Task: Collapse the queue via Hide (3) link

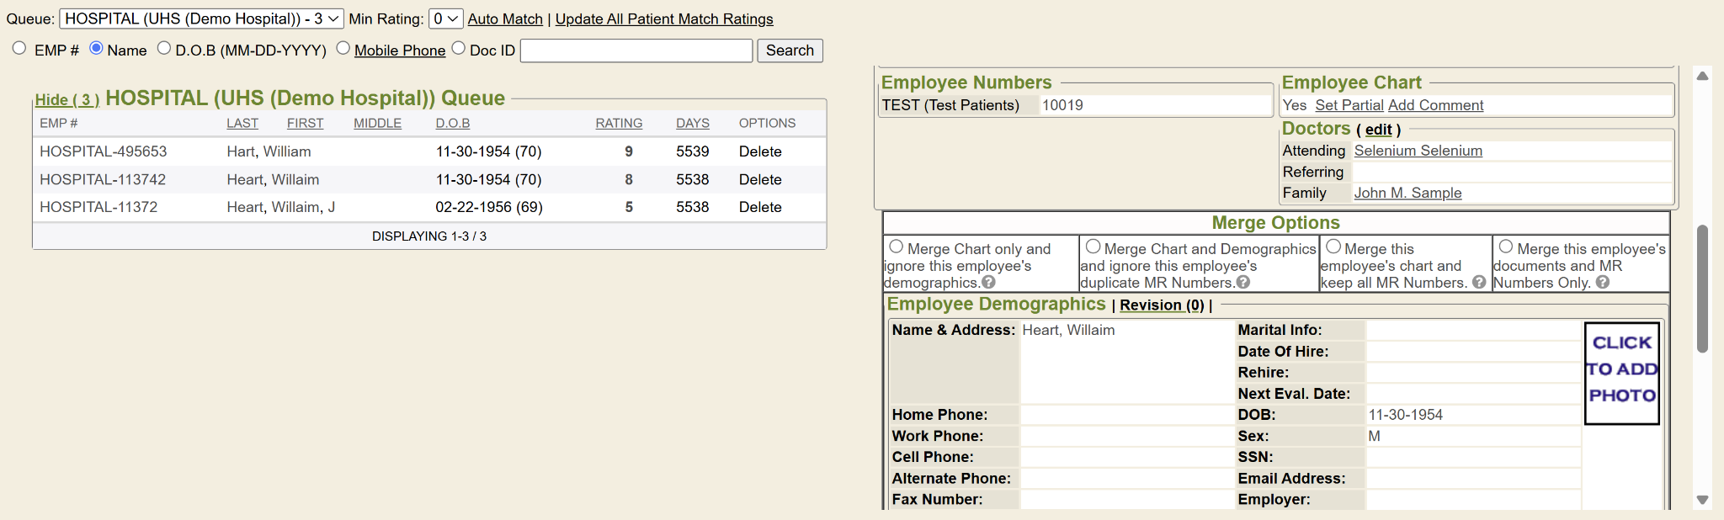Action: tap(67, 100)
